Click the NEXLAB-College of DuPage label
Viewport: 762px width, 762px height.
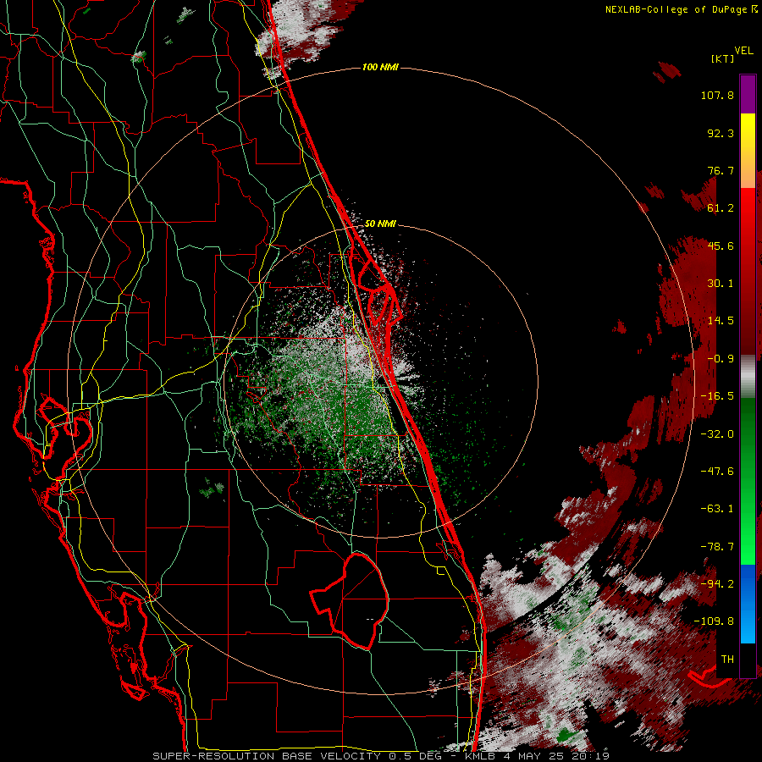pos(682,9)
